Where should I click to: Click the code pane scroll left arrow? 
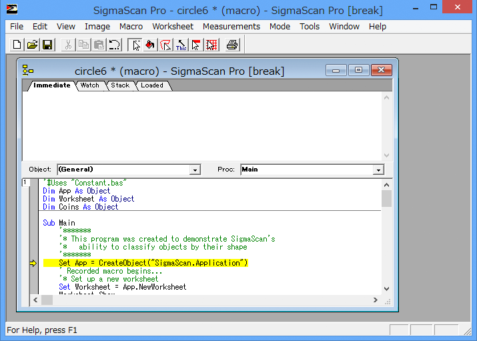[x=35, y=300]
